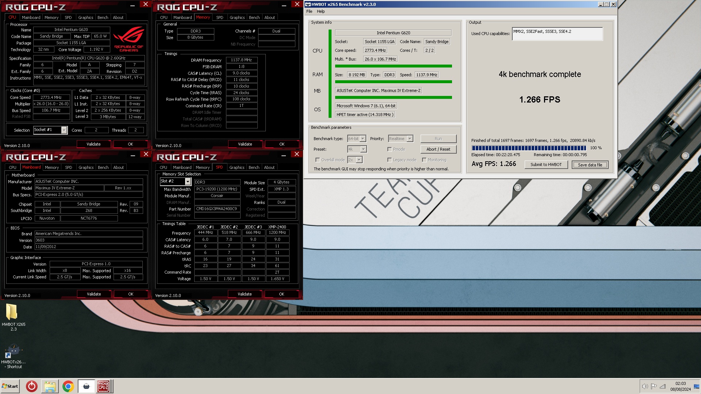Image resolution: width=701 pixels, height=394 pixels.
Task: Click the taskbar clock showing 02:03
Action: (x=680, y=386)
